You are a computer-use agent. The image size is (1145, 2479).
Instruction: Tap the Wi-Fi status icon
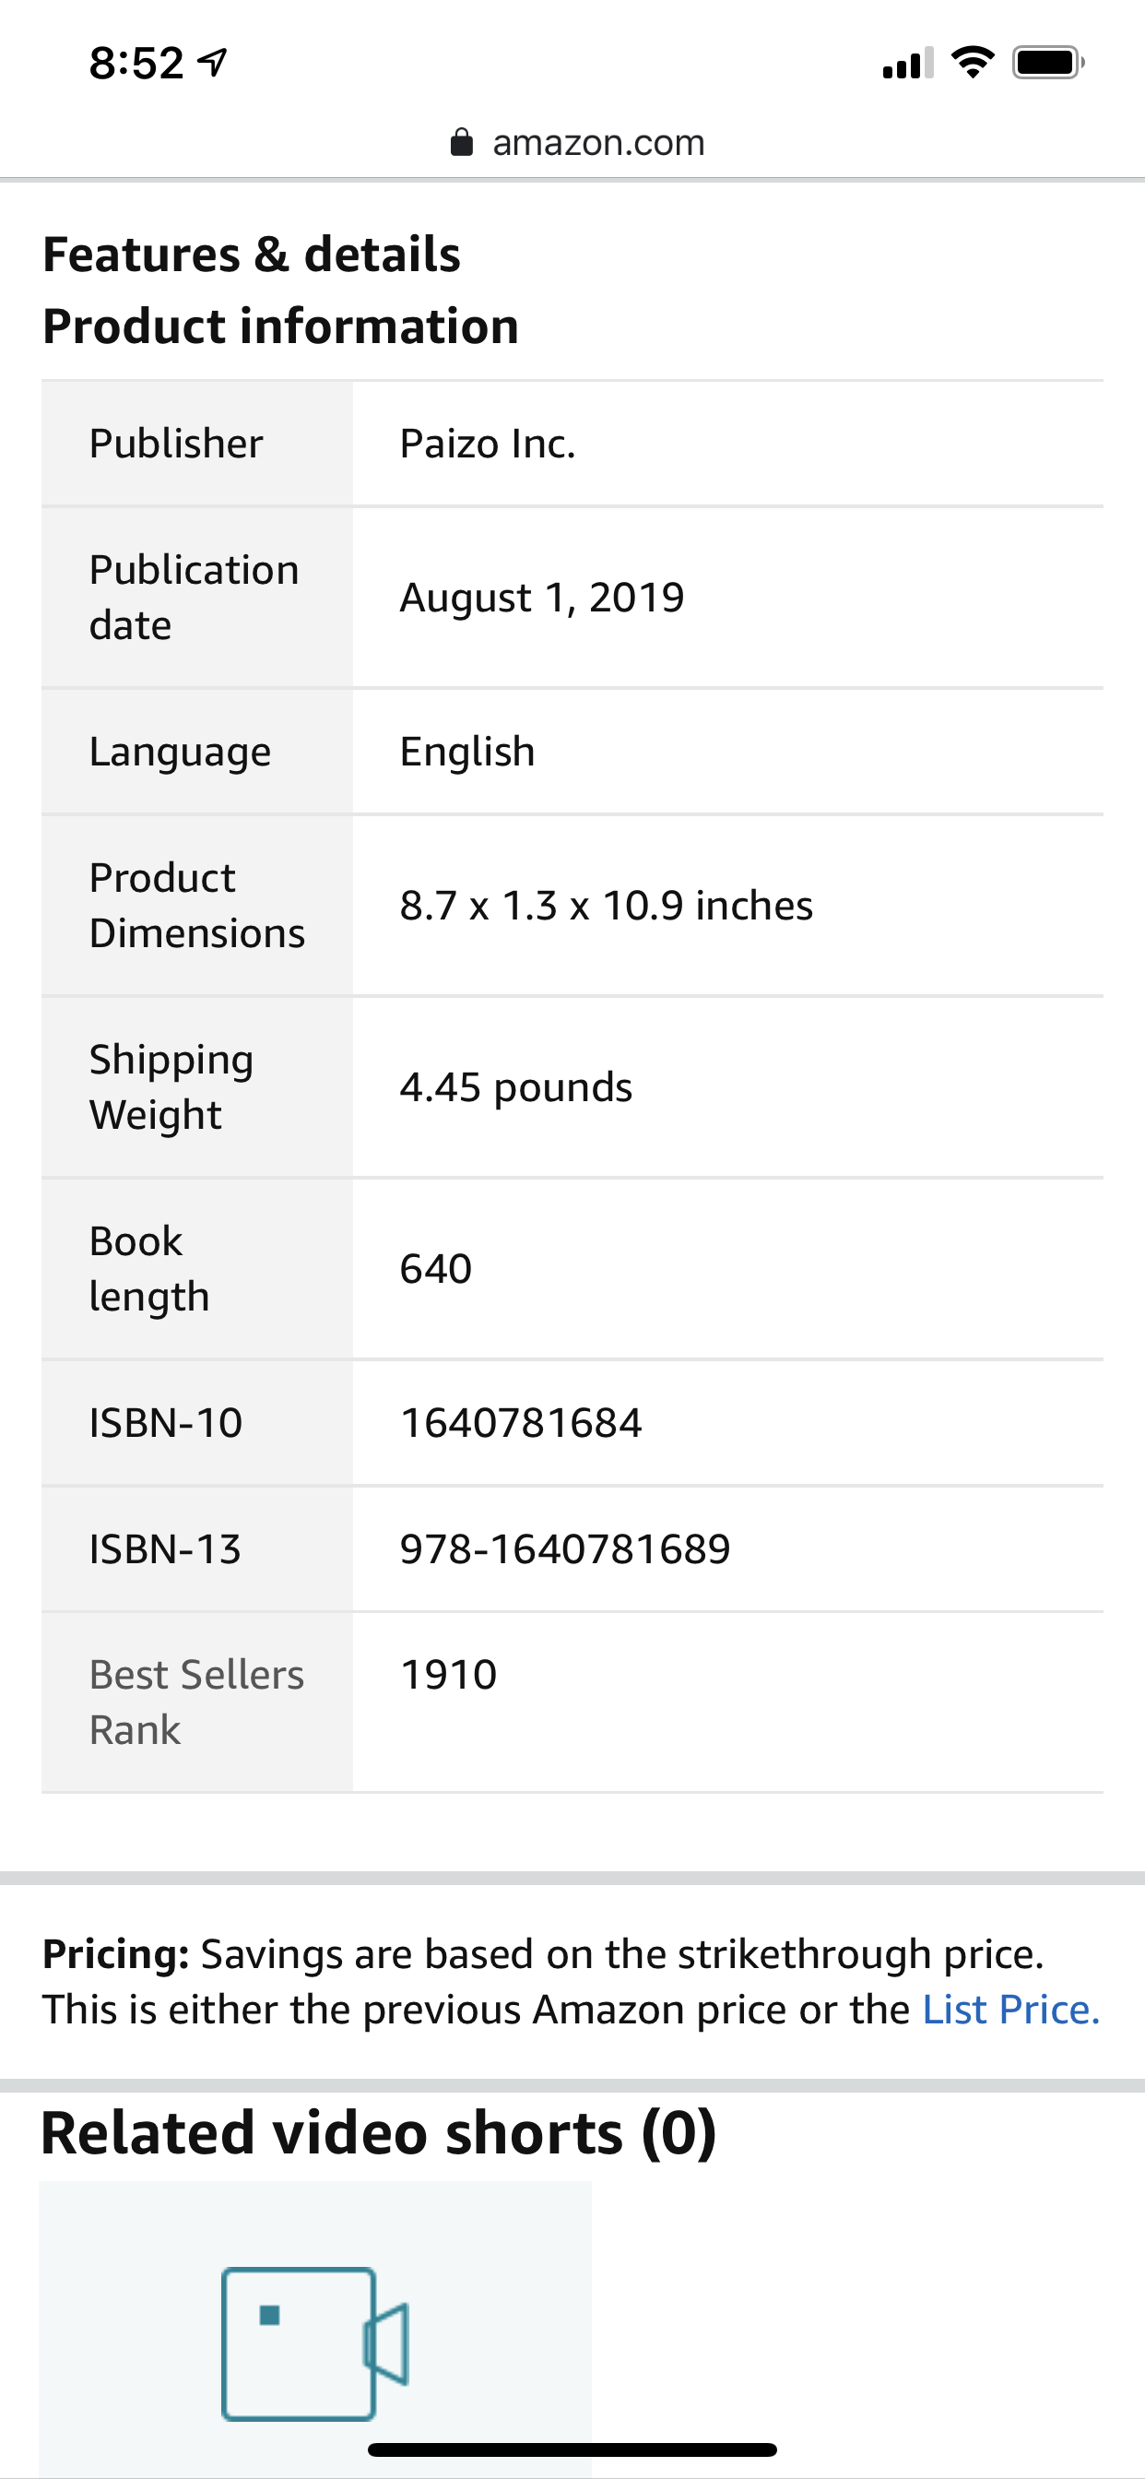(x=973, y=63)
